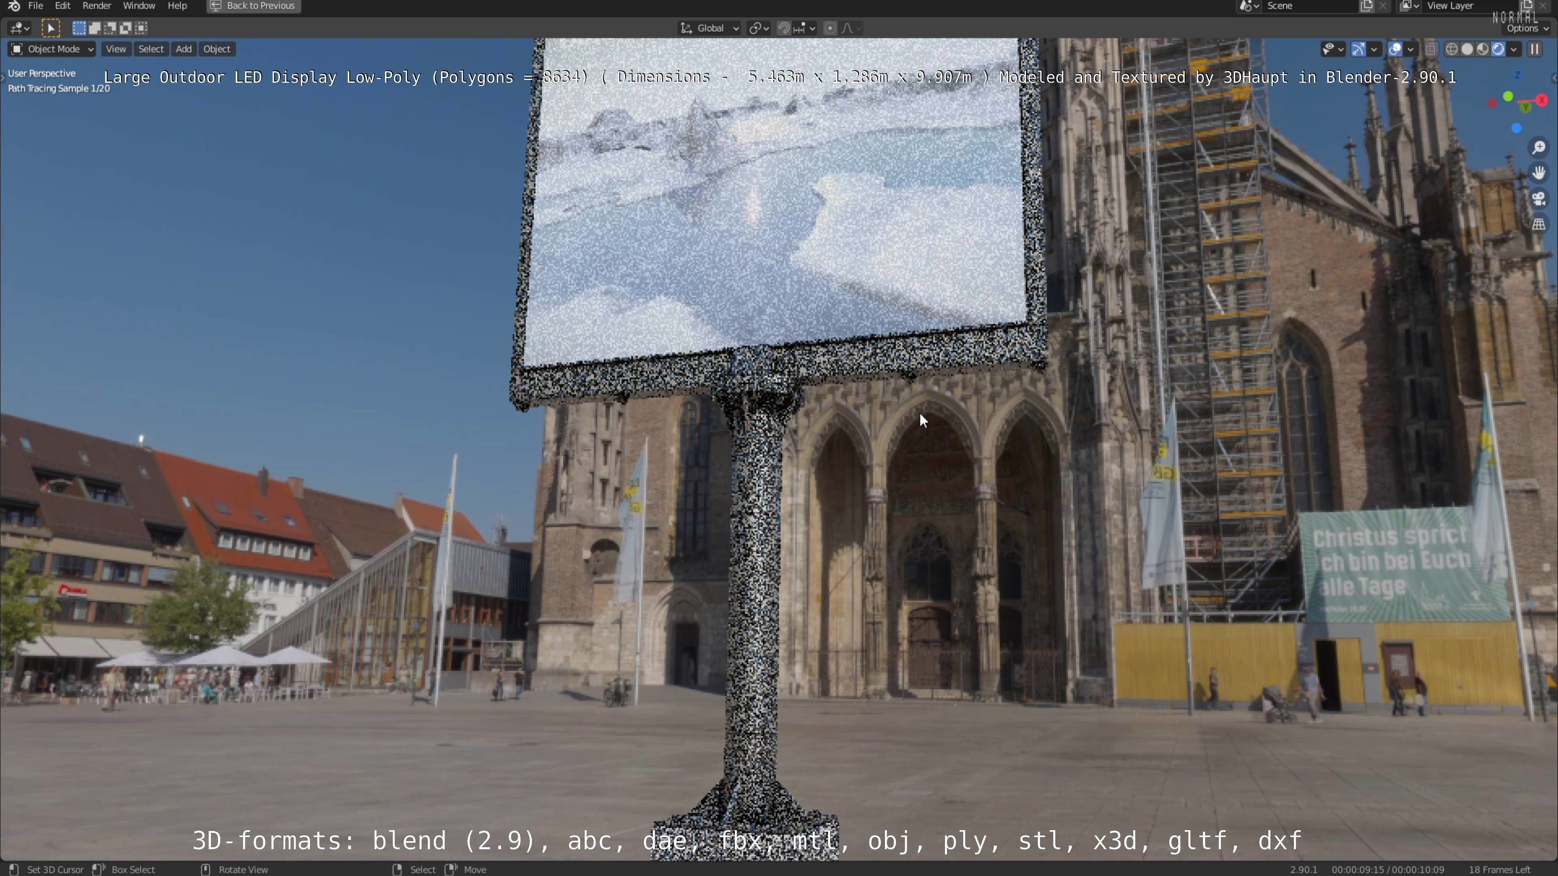Activate the Select Box tweak tool
This screenshot has width=1558, height=876.
tap(51, 28)
